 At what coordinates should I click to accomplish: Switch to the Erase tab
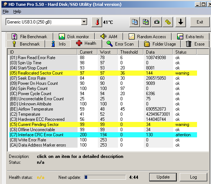(x=195, y=44)
